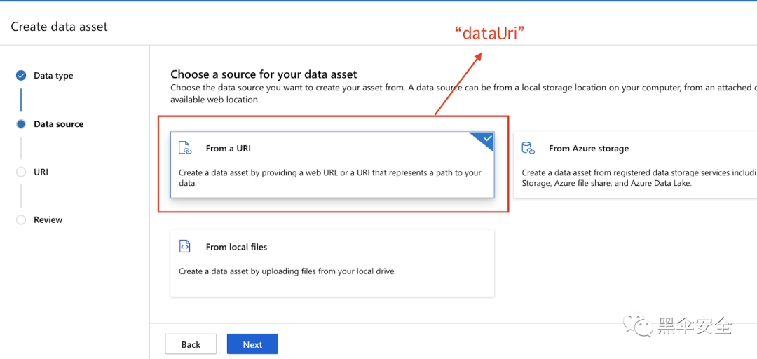Image resolution: width=757 pixels, height=359 pixels.
Task: Click the Next button
Action: [252, 344]
